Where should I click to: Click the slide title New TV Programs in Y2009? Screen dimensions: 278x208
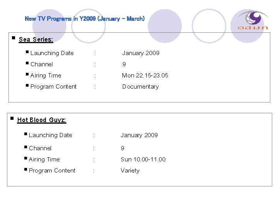(85, 18)
